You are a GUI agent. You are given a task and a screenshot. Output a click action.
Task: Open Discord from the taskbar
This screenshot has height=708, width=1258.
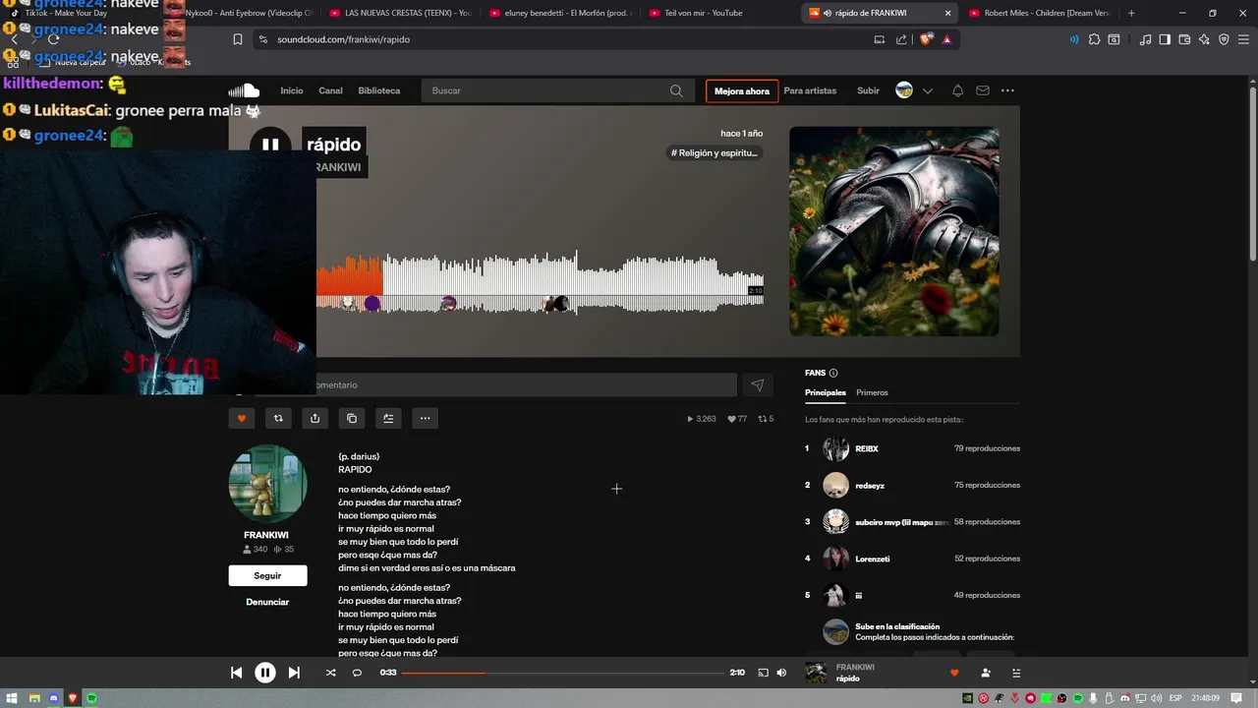point(54,698)
